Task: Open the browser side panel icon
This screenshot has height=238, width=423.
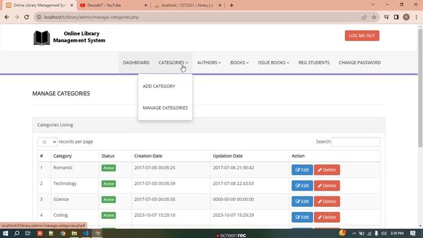Action: pos(396,17)
